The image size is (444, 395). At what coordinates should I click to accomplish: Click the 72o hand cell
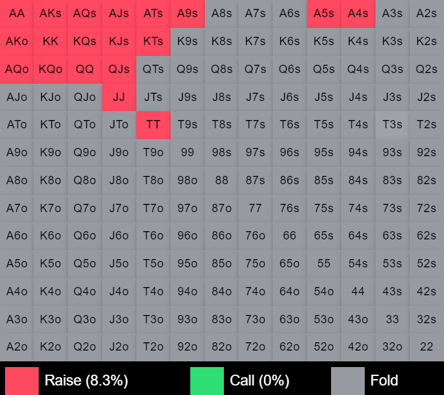256,347
